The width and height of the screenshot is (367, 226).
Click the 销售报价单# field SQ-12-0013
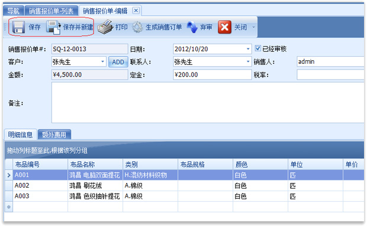(89, 49)
